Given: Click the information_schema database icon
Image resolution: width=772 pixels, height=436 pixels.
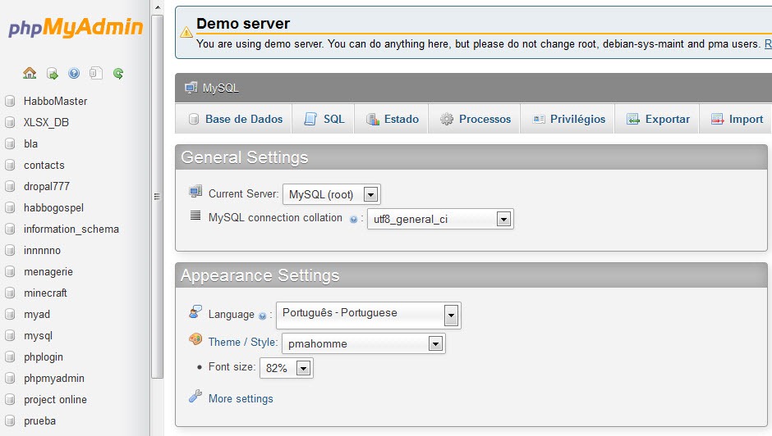Looking at the screenshot, I should pos(10,229).
